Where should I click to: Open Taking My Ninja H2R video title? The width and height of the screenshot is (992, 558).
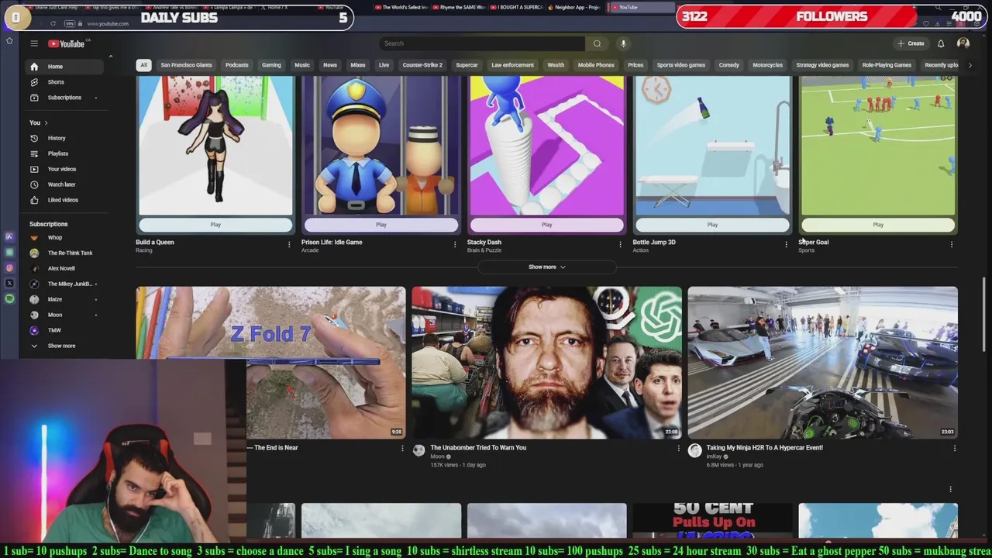pos(764,447)
